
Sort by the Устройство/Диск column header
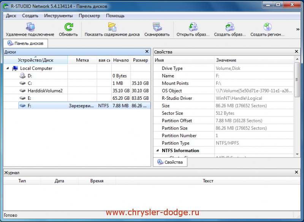click(35, 60)
